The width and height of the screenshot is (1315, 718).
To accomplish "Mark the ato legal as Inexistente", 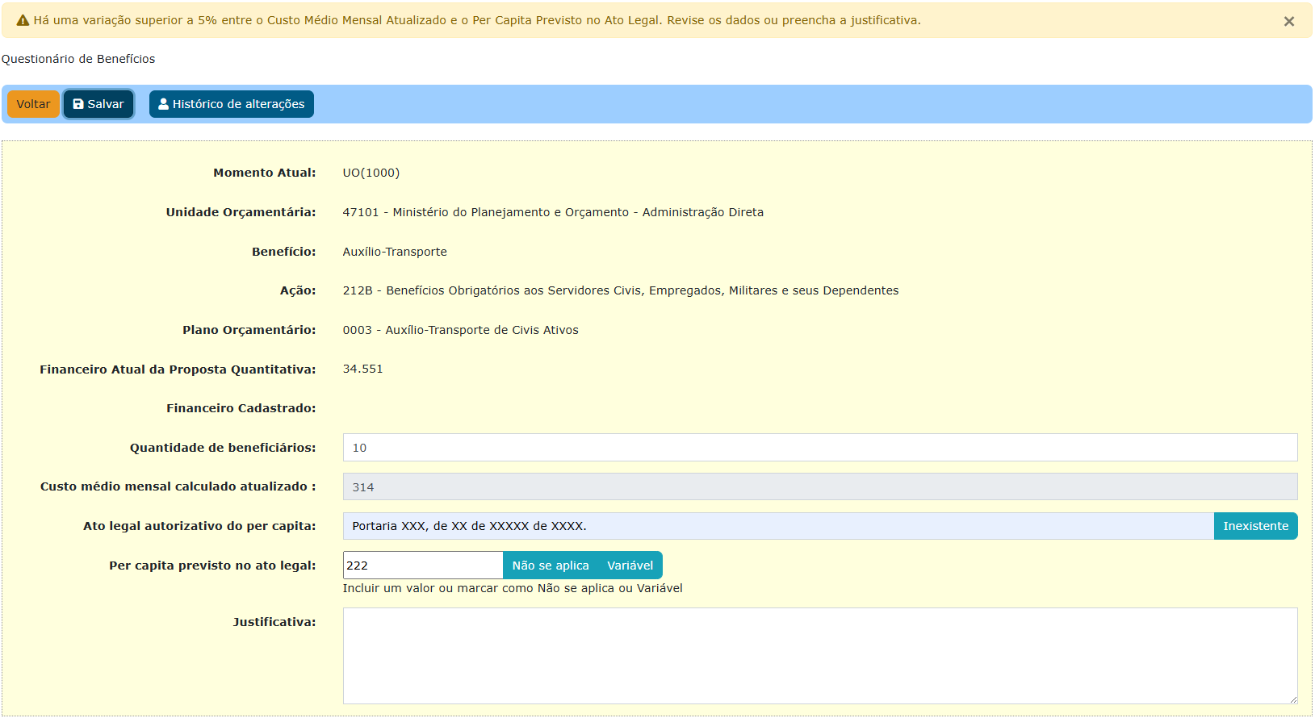I will (x=1256, y=526).
